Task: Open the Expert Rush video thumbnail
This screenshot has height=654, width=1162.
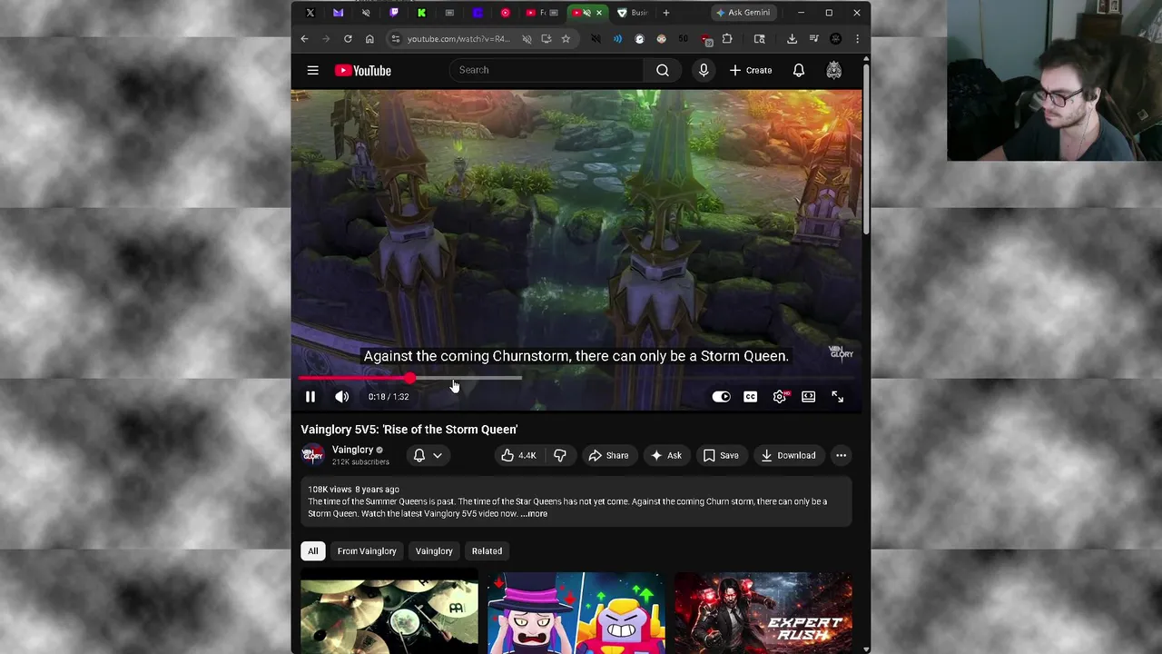Action: pyautogui.click(x=763, y=612)
